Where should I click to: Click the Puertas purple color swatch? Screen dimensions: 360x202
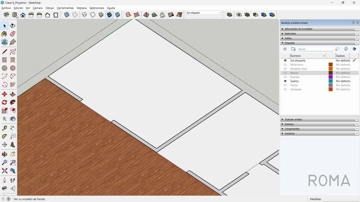(331, 77)
